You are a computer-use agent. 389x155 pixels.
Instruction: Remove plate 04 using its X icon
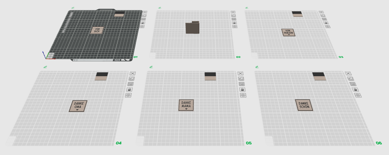[x=133, y=73]
